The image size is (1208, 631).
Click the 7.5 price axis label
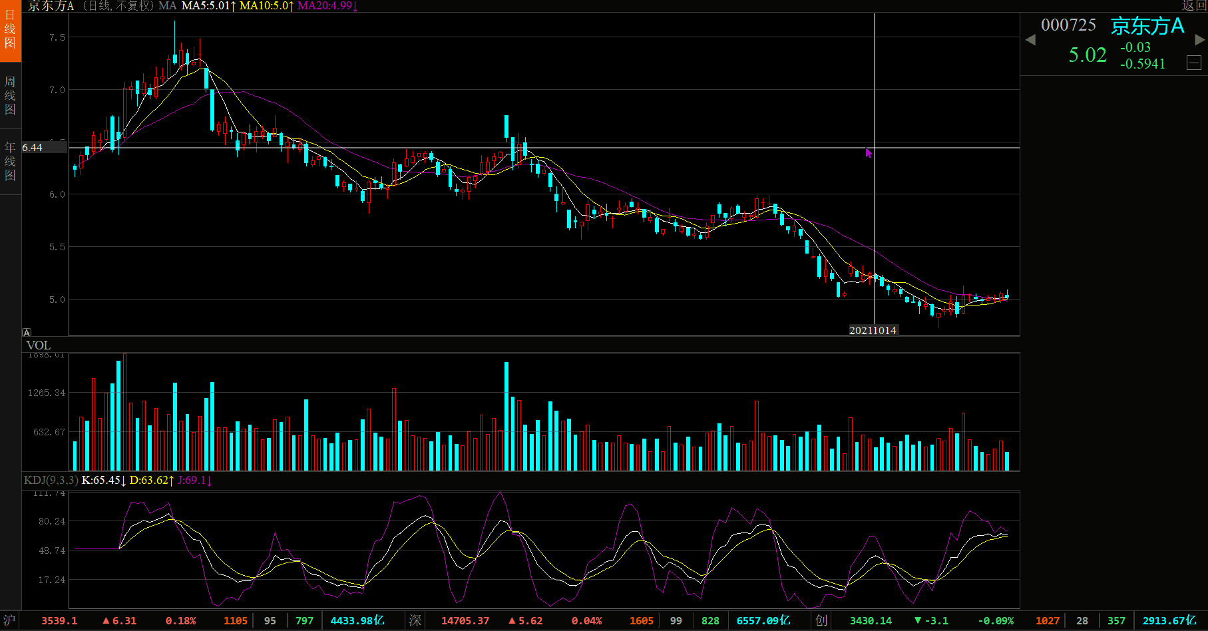point(57,37)
